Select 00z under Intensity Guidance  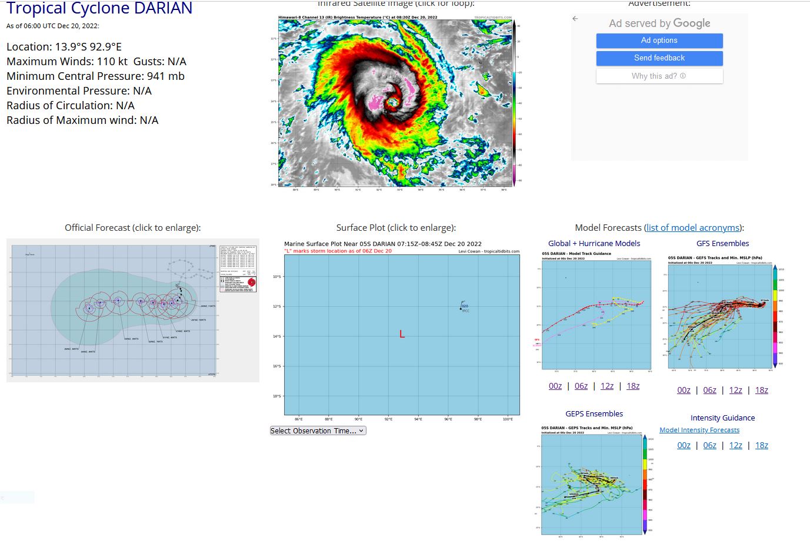coord(684,445)
